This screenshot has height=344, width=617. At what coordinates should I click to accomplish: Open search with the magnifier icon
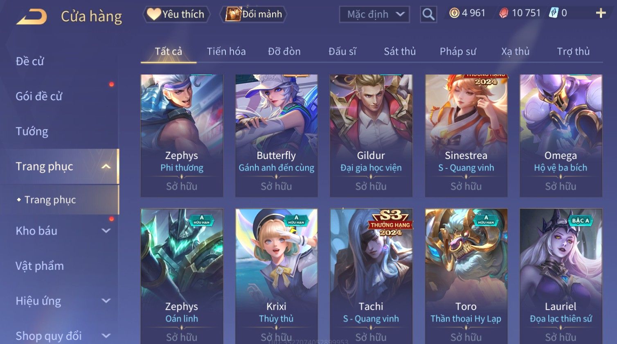(x=428, y=14)
